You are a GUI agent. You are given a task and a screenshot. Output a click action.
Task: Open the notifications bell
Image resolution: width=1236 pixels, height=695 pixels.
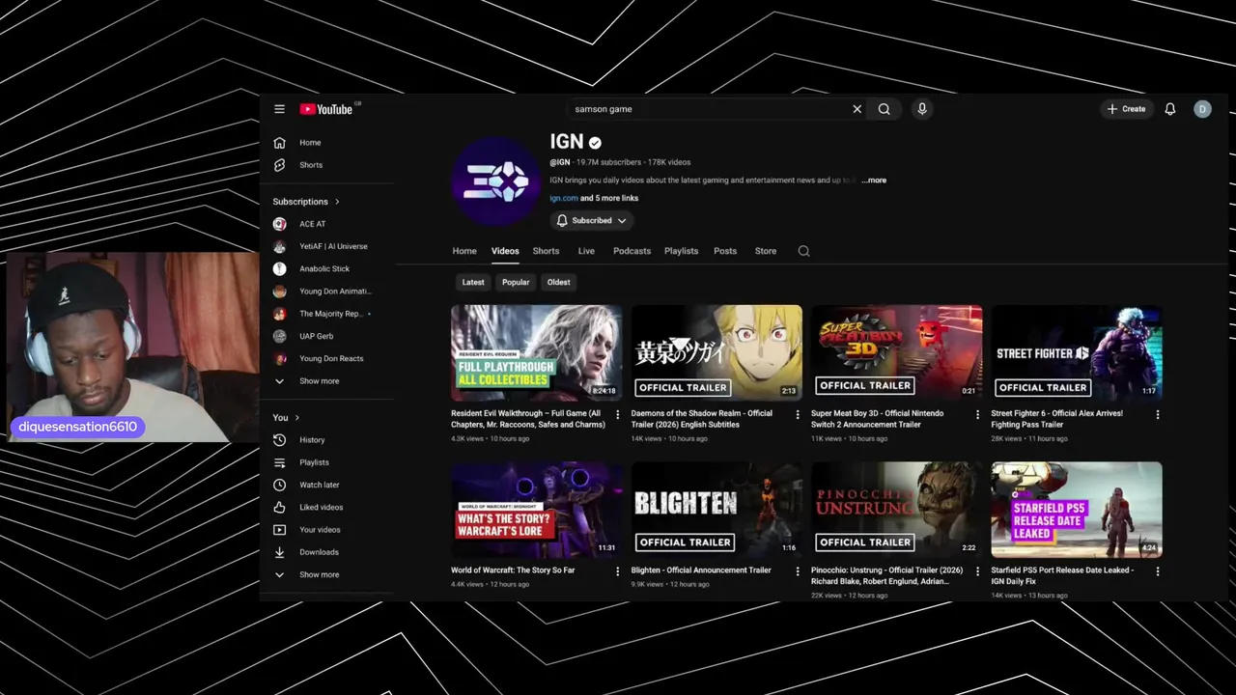point(1169,109)
